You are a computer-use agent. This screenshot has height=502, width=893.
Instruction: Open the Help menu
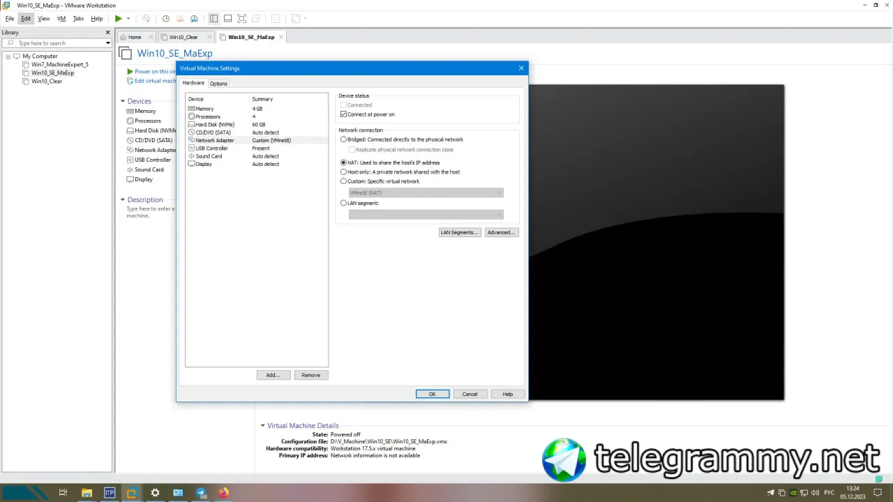coord(97,19)
